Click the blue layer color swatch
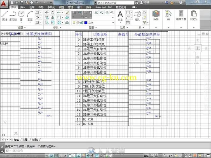This screenshot has width=211, height=158. tap(86, 23)
